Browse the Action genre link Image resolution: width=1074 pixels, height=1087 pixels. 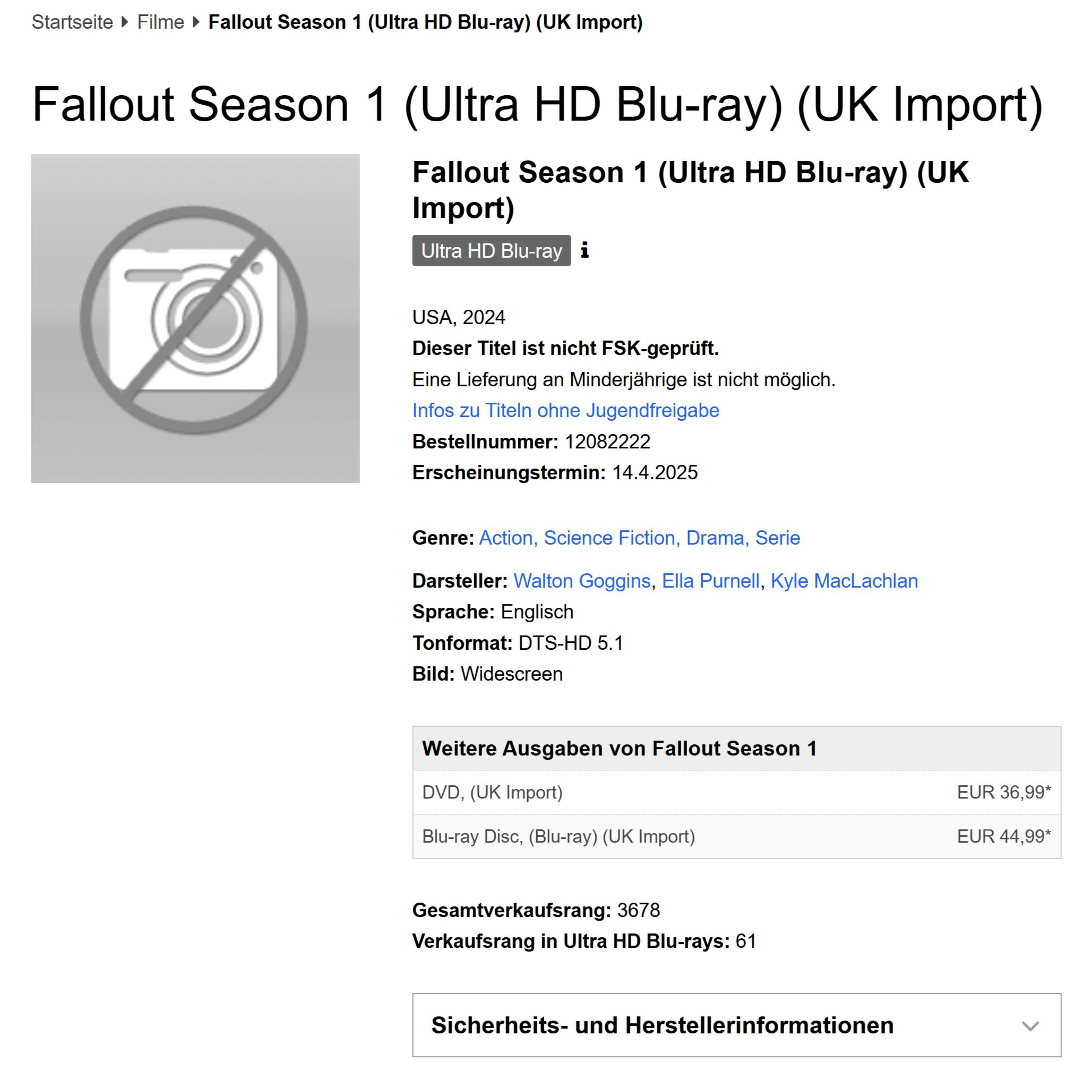pyautogui.click(x=505, y=538)
